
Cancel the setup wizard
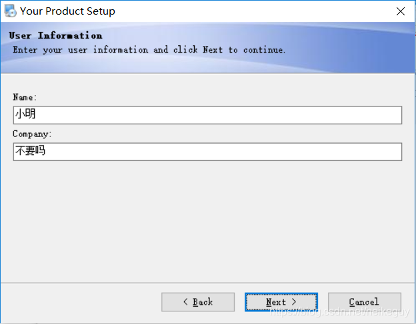point(365,302)
